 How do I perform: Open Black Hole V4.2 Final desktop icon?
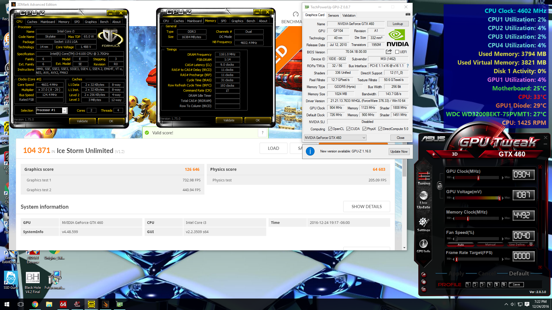33,282
